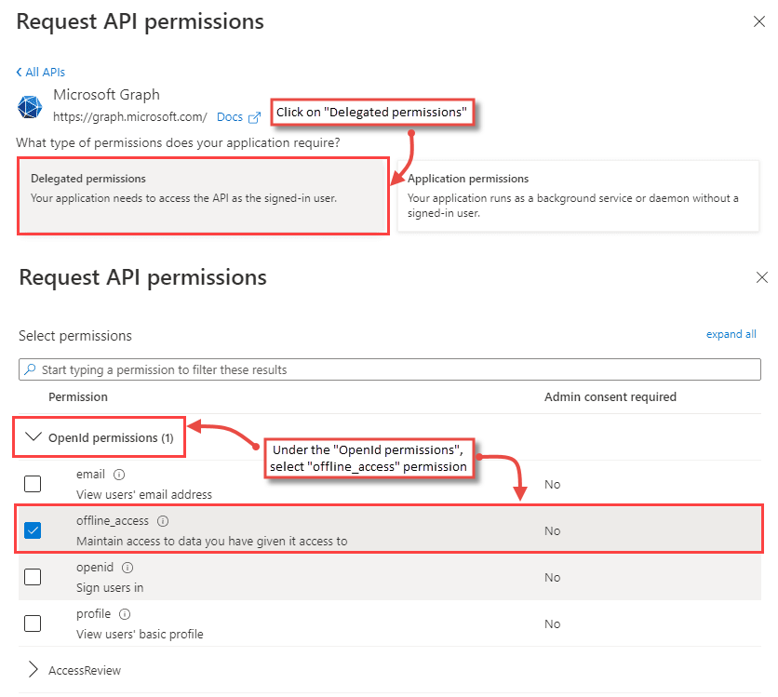Focus the permission filter search field
Screen dimensions: 778x697
(x=390, y=369)
